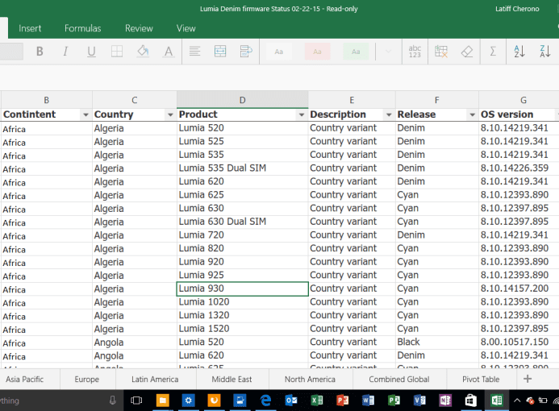Open the Description column filter dropdown

coord(389,114)
